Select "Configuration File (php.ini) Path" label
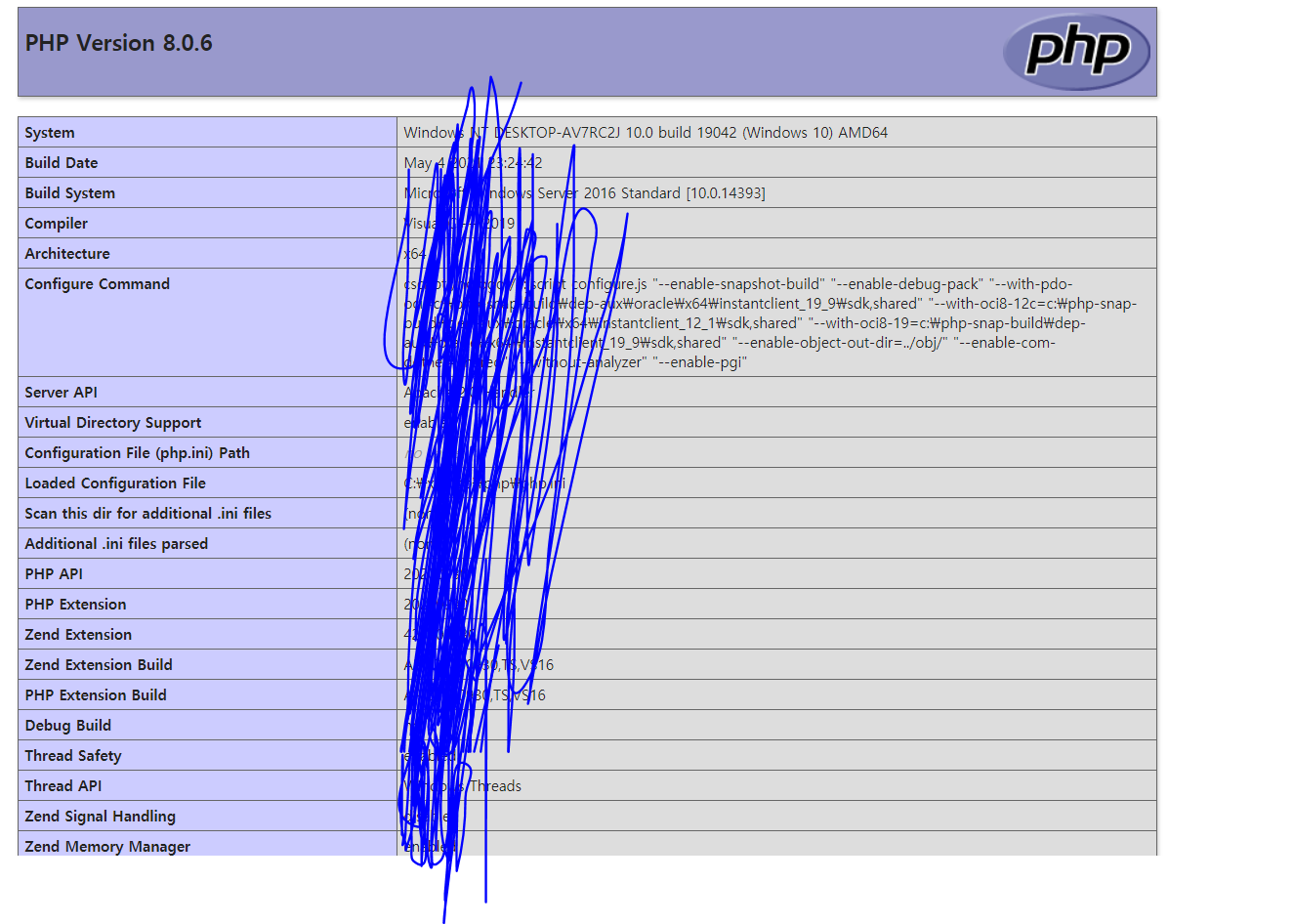This screenshot has height=924, width=1294. point(138,453)
